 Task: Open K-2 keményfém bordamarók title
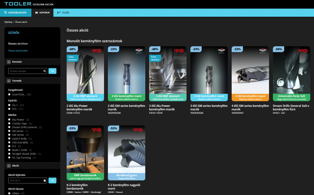click(x=77, y=186)
